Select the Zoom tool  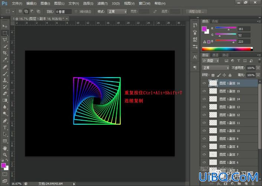point(5,155)
